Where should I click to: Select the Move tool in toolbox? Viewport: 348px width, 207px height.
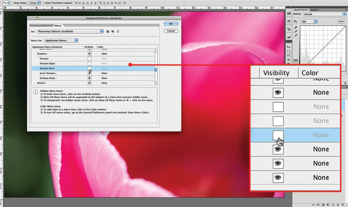pyautogui.click(x=289, y=47)
